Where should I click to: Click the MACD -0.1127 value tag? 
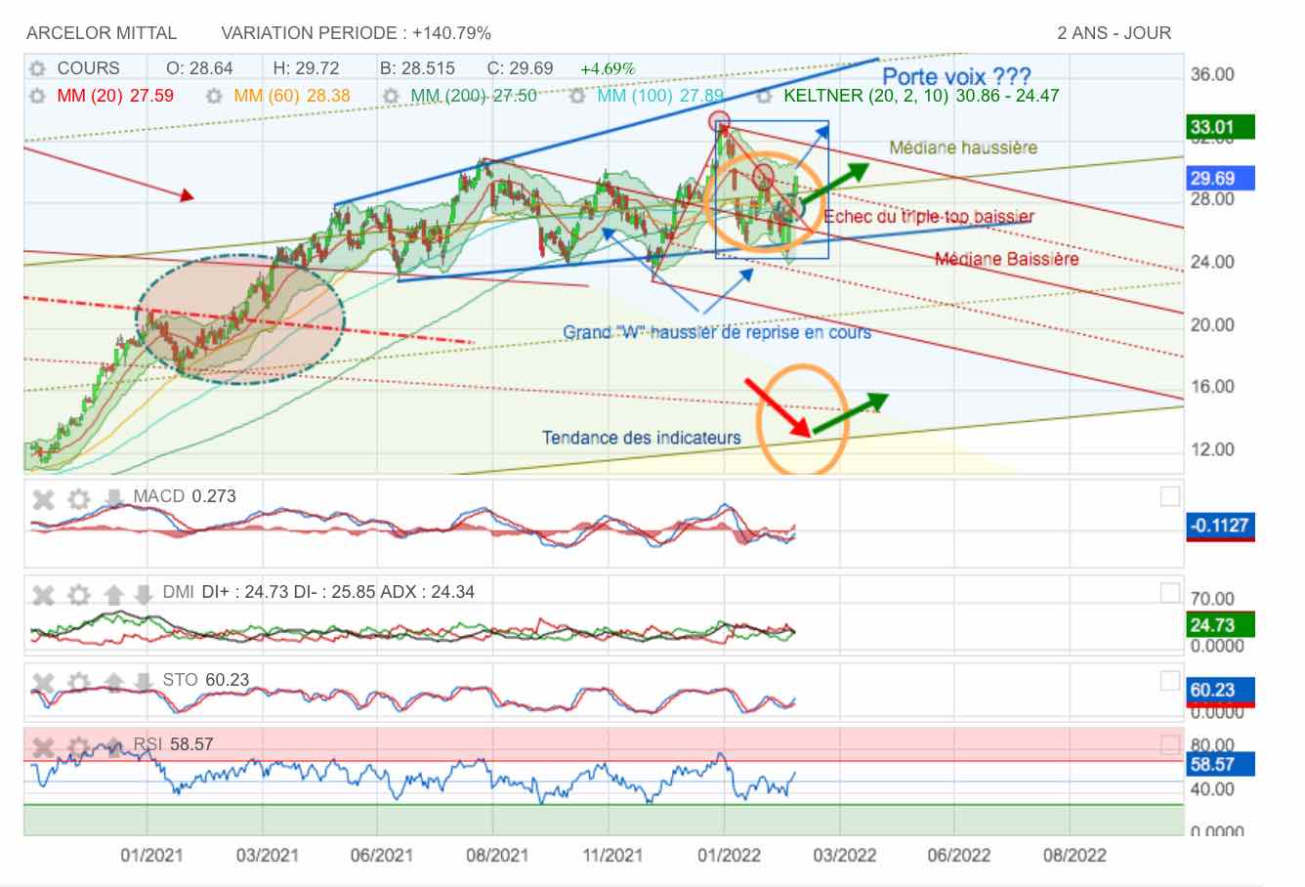[x=1219, y=526]
